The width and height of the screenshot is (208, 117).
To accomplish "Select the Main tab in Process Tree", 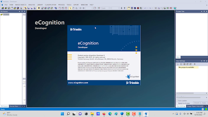I will tap(178, 57).
